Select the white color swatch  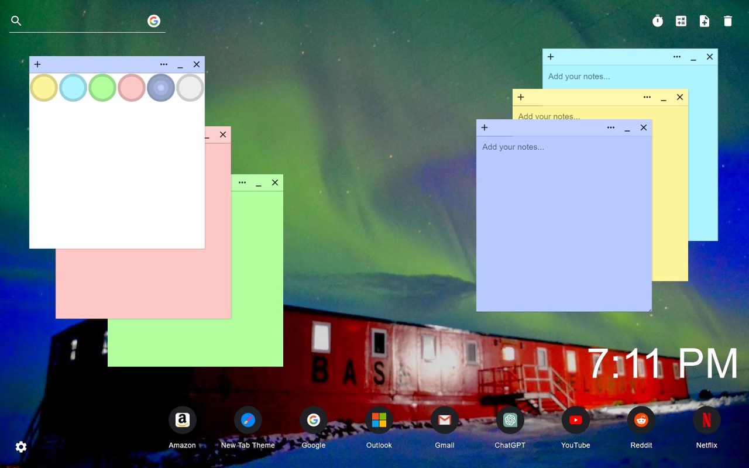[x=190, y=88]
